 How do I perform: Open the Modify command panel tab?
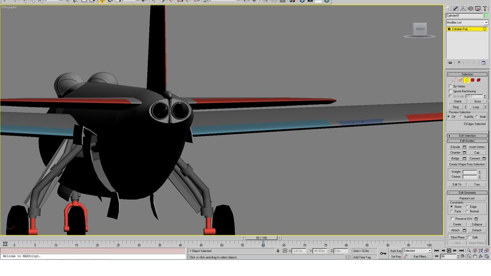tap(456, 9)
